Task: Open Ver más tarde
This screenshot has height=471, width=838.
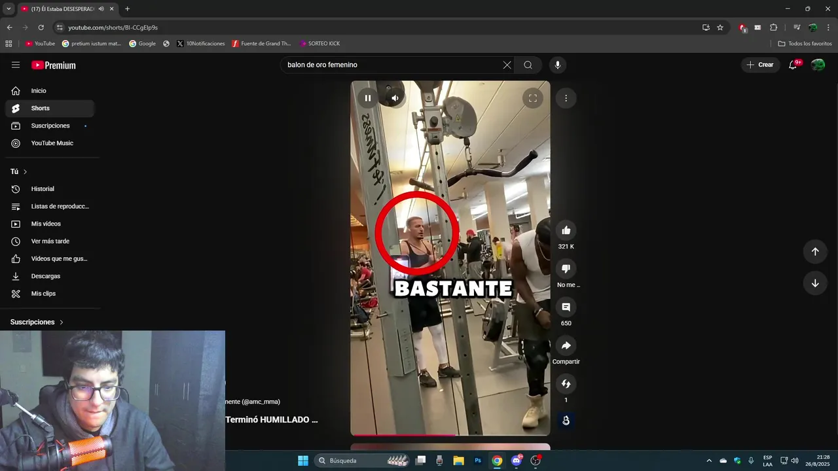Action: click(50, 241)
